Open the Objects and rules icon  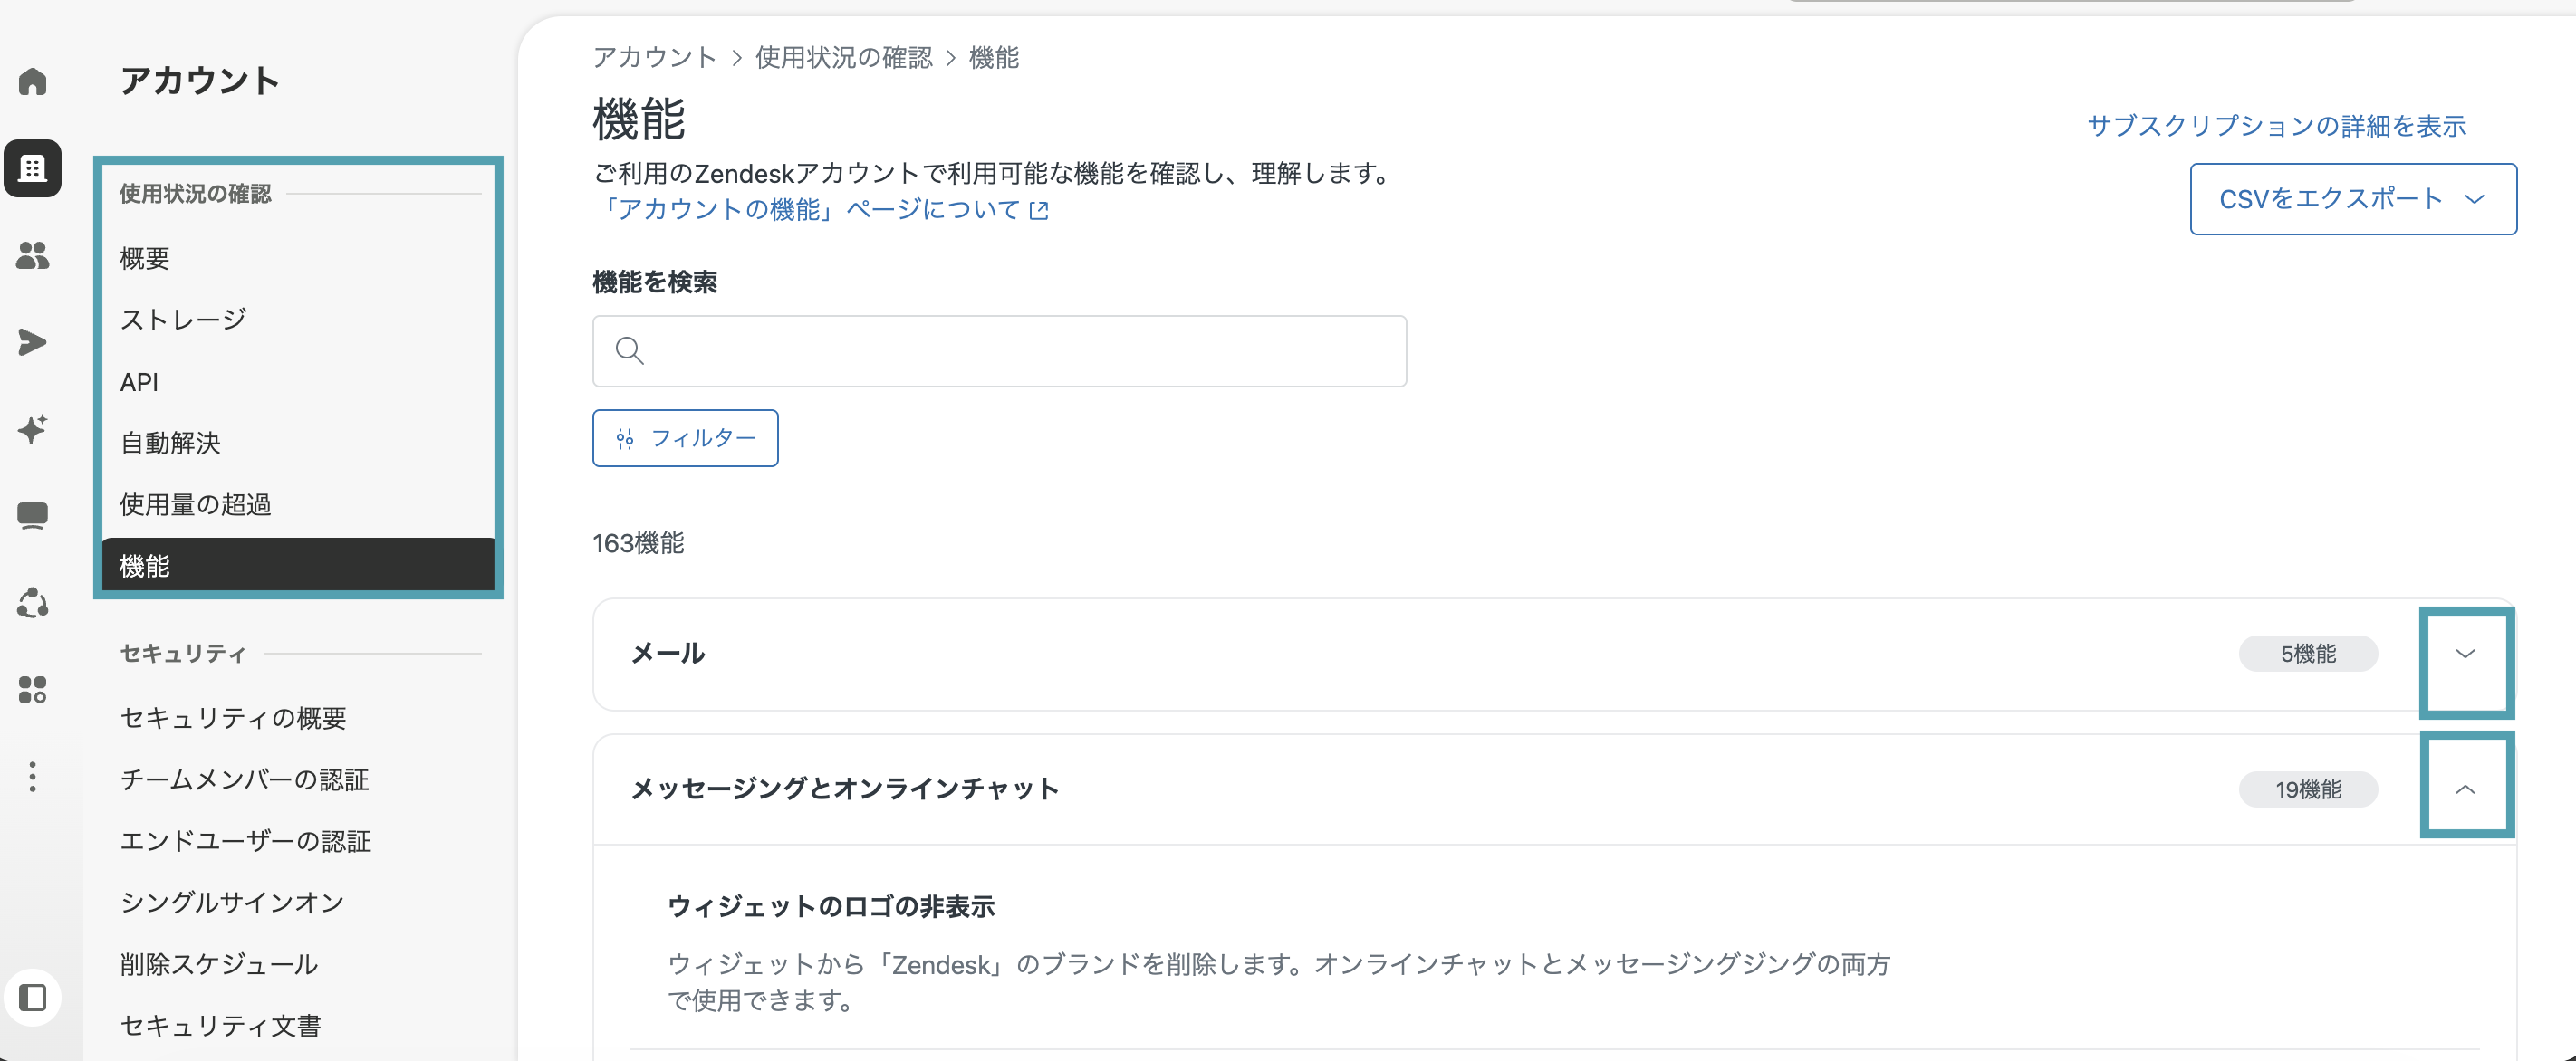coord(33,602)
